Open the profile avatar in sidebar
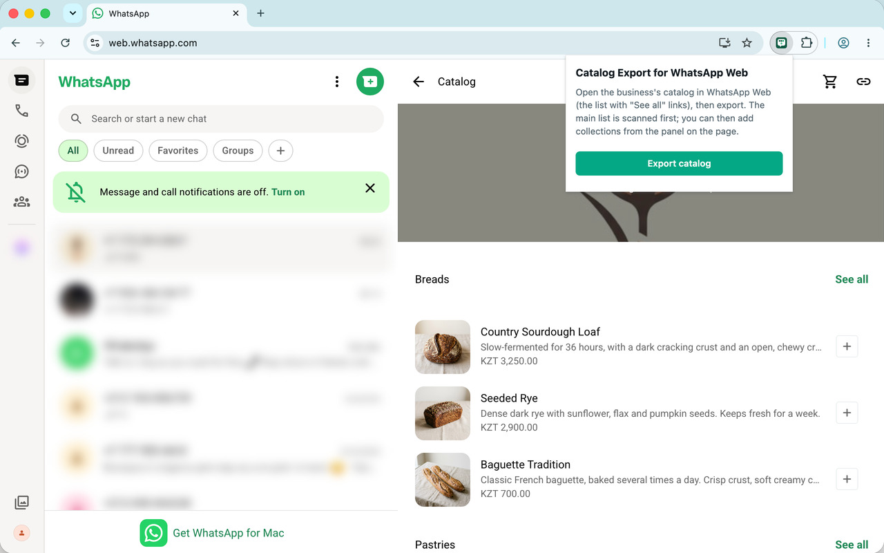The width and height of the screenshot is (884, 553). (21, 533)
